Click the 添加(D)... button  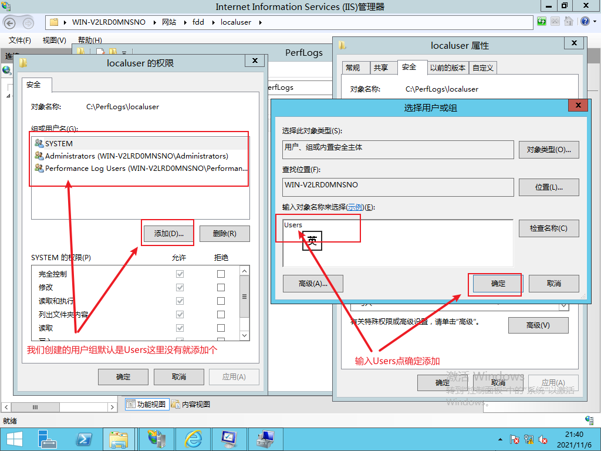coord(168,234)
